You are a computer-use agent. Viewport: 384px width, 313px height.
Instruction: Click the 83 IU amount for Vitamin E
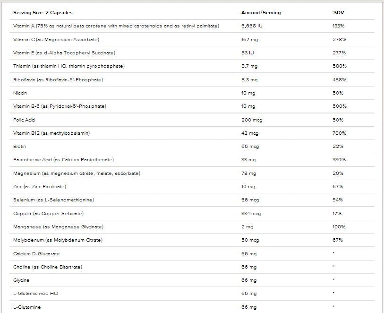point(248,52)
